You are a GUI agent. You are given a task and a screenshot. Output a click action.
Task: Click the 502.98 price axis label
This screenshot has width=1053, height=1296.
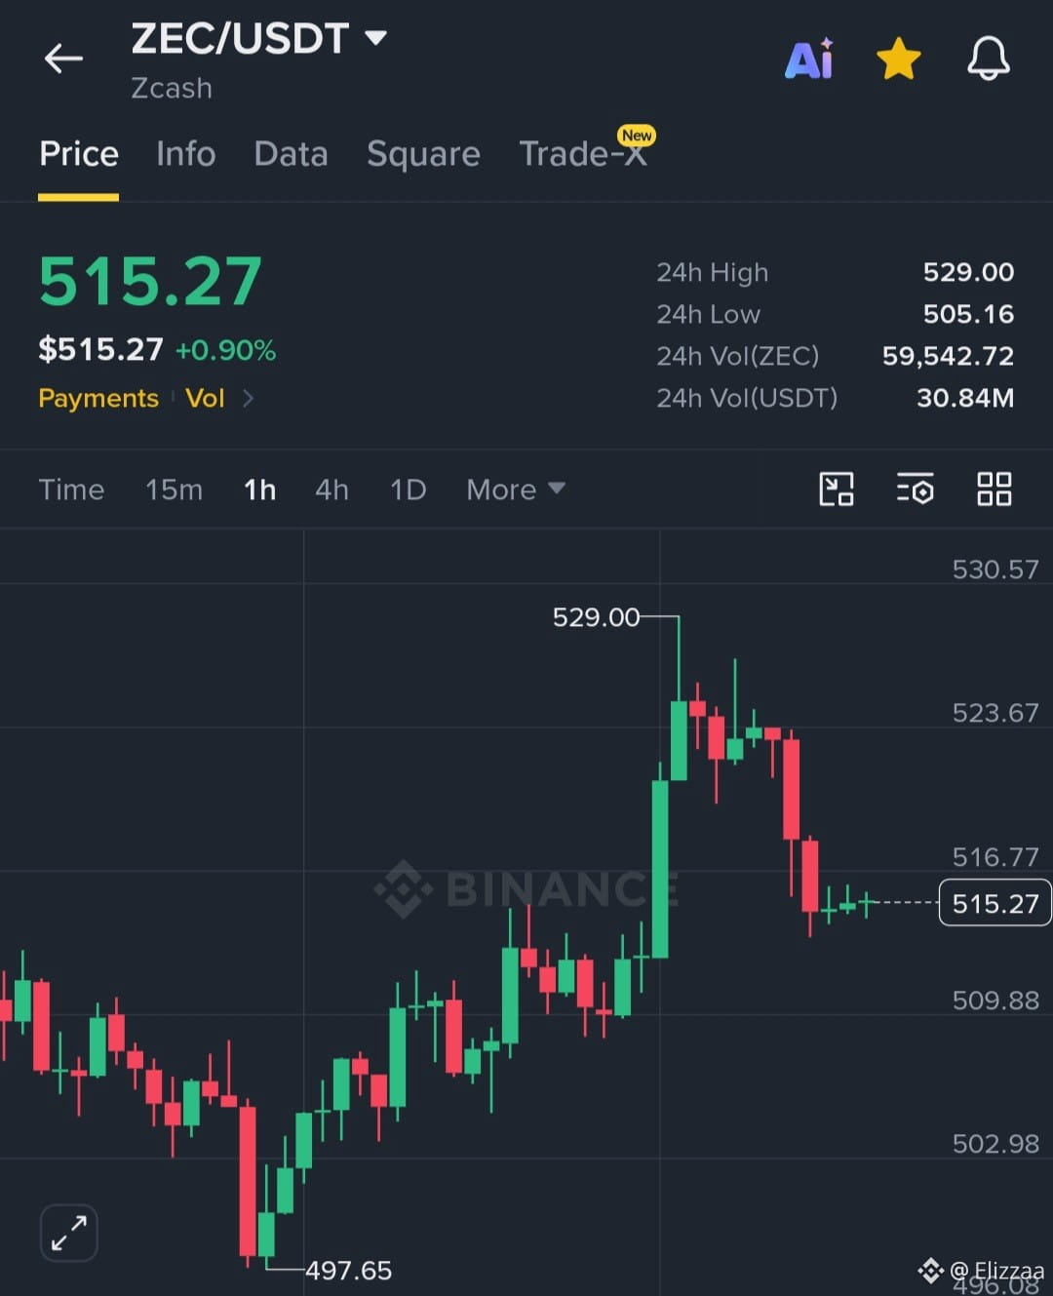(995, 1144)
